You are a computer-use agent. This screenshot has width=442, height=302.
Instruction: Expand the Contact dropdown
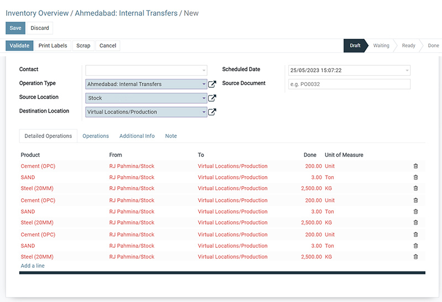pyautogui.click(x=204, y=71)
